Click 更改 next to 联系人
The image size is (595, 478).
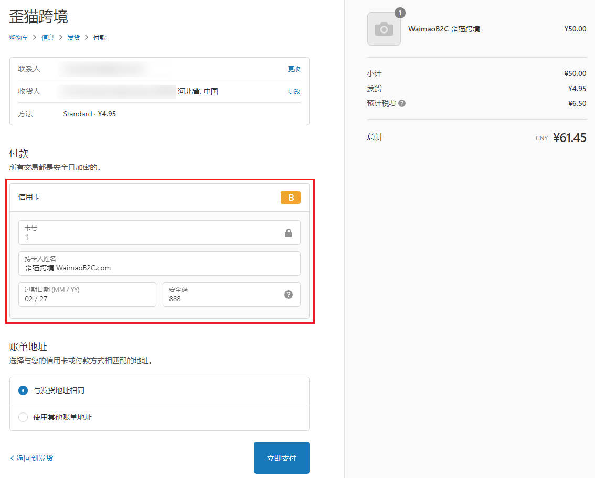coord(294,69)
